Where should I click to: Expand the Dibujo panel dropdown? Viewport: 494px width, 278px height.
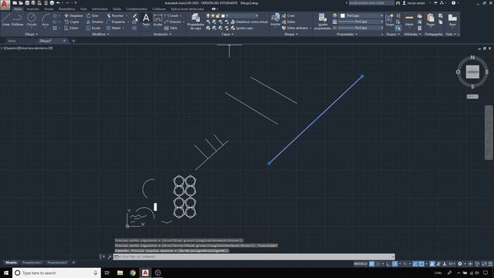click(x=31, y=34)
